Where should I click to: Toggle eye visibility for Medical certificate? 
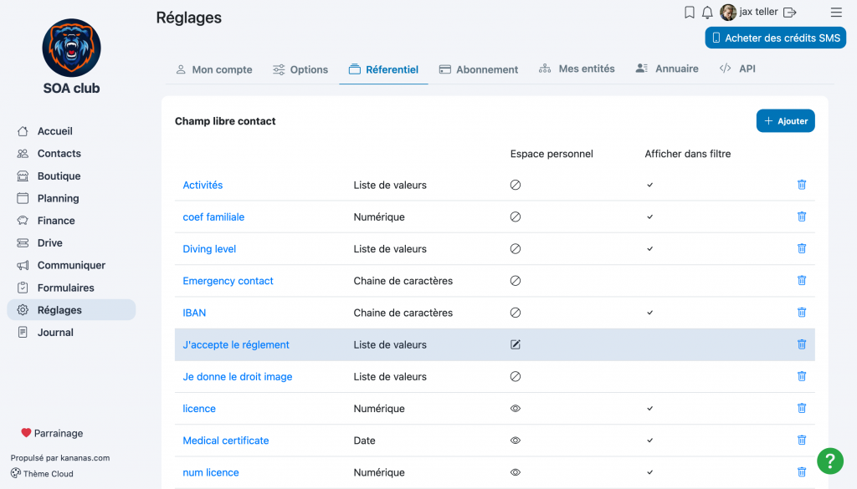516,441
